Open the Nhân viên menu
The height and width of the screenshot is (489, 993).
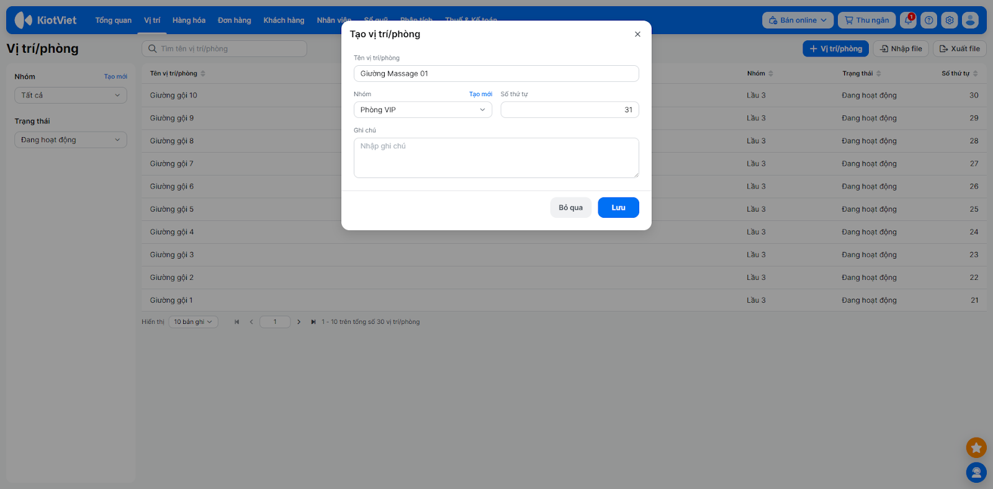334,20
